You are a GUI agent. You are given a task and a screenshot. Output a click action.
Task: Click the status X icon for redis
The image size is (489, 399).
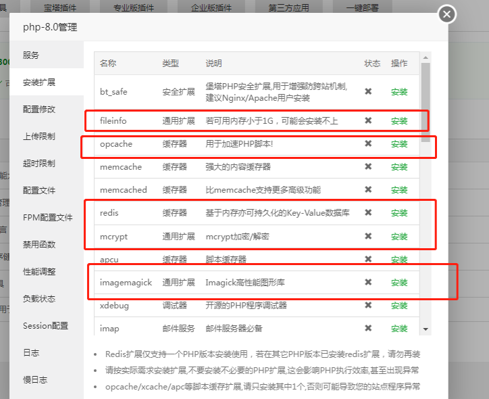(368, 212)
